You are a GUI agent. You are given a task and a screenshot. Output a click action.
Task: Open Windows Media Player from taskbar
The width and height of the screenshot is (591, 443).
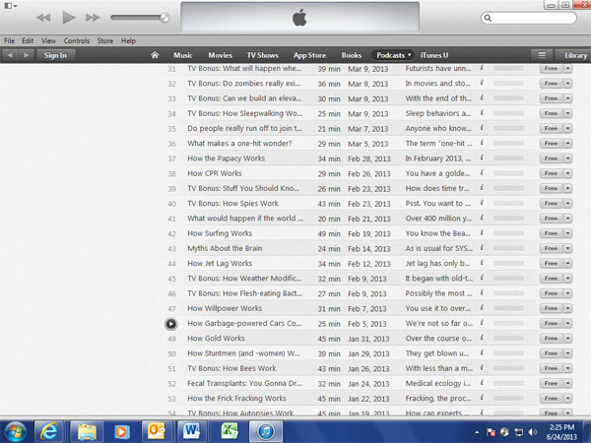pos(122,431)
